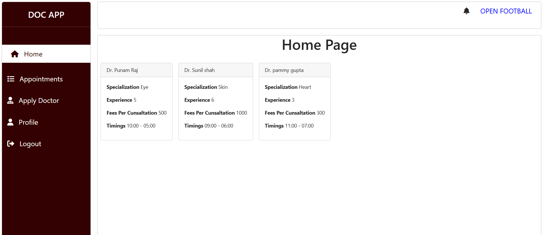Click the DOC APP logo title
Viewport: 543px width, 235px height.
(46, 15)
